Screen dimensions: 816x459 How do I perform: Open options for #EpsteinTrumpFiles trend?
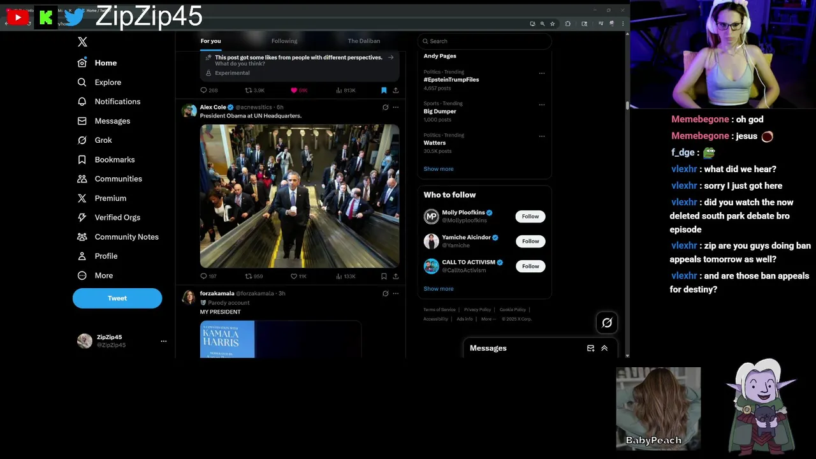(542, 73)
